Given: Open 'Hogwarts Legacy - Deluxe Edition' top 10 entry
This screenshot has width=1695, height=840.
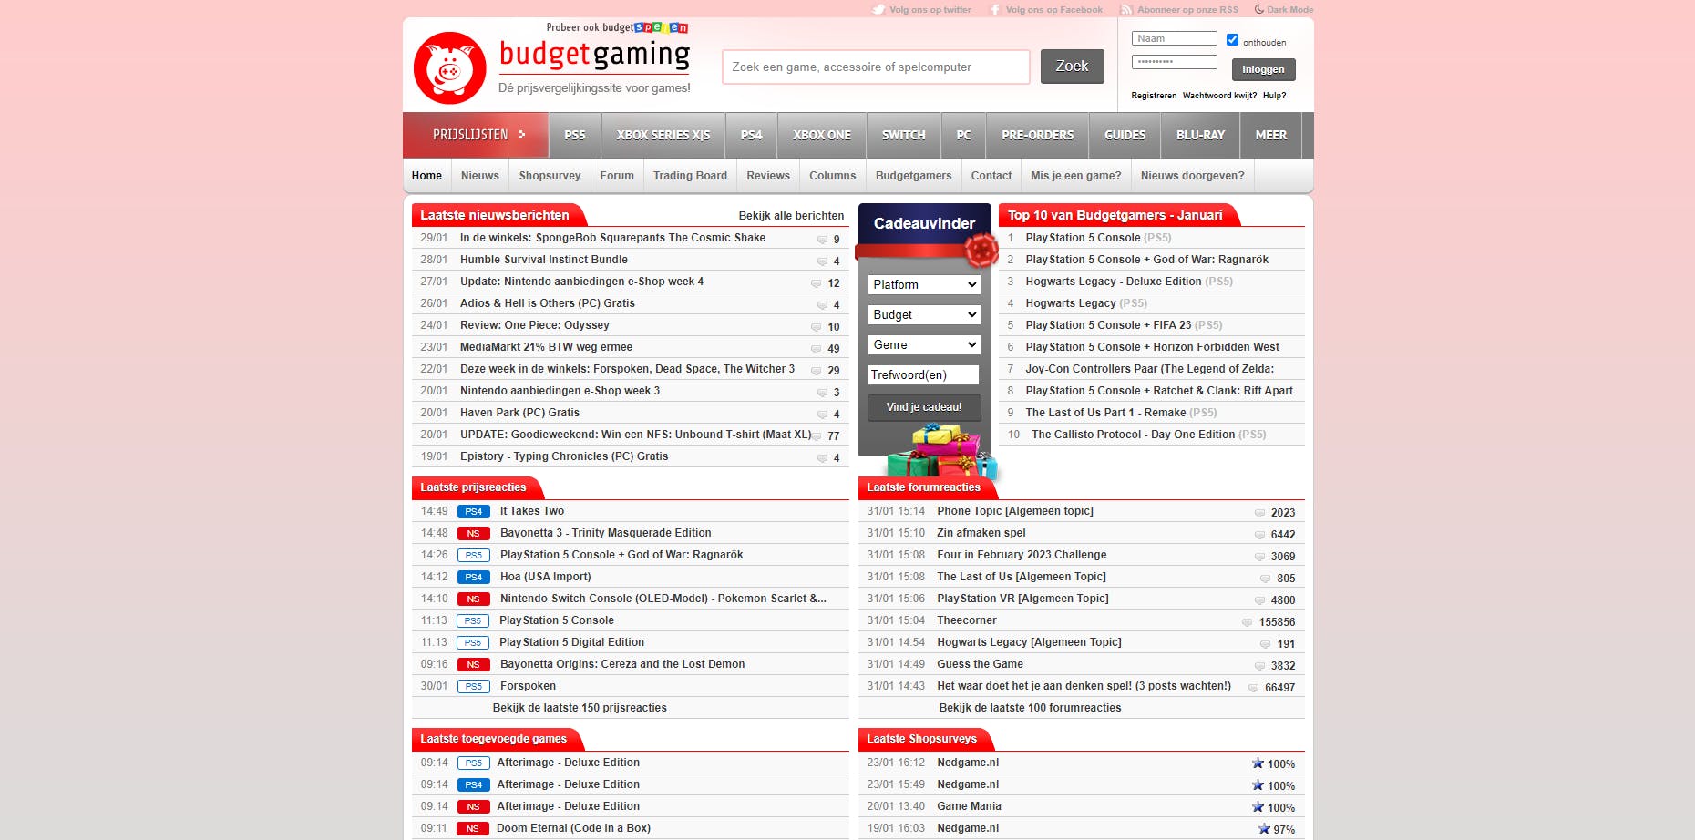Looking at the screenshot, I should [1113, 282].
